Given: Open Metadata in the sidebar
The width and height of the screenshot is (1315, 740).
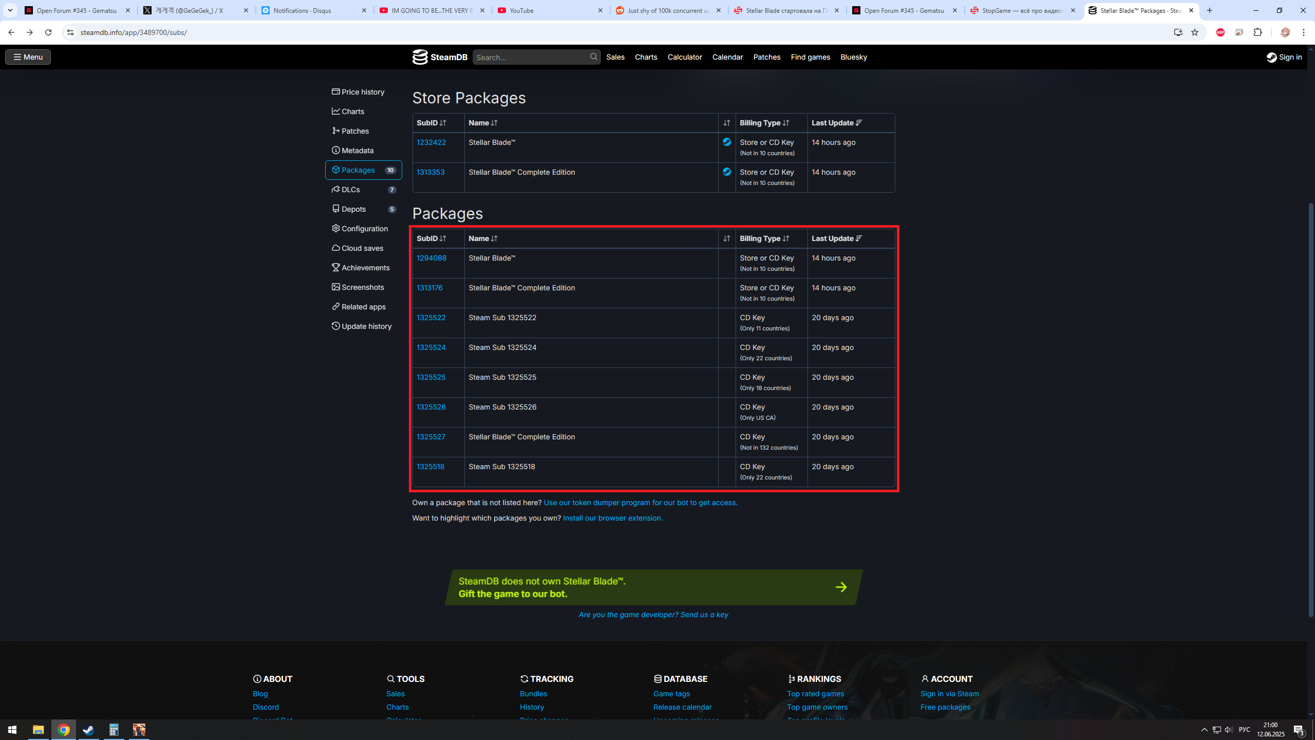Looking at the screenshot, I should tap(364, 151).
